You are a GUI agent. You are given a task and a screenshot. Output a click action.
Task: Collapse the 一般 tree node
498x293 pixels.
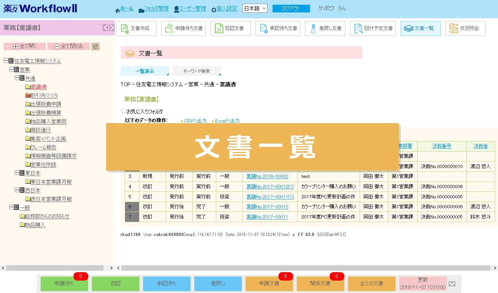click(x=11, y=208)
